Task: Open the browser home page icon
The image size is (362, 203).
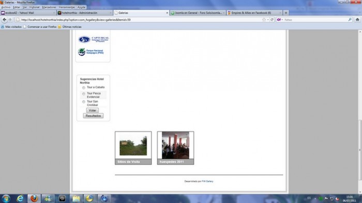Action: 357,20
